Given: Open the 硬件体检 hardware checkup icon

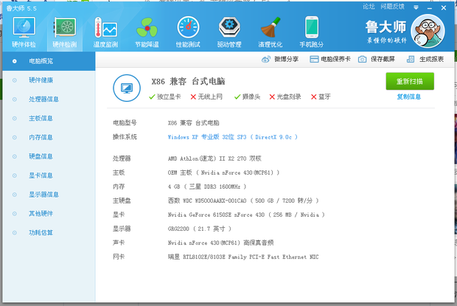Looking at the screenshot, I should [x=24, y=32].
